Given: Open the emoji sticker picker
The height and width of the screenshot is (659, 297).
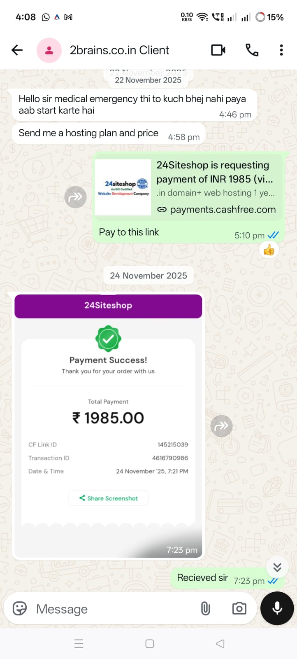Looking at the screenshot, I should tap(20, 609).
